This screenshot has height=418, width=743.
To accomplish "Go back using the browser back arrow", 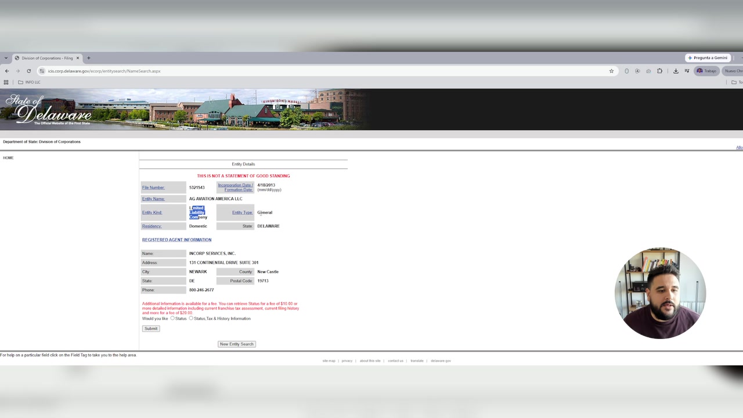I will (x=7, y=71).
